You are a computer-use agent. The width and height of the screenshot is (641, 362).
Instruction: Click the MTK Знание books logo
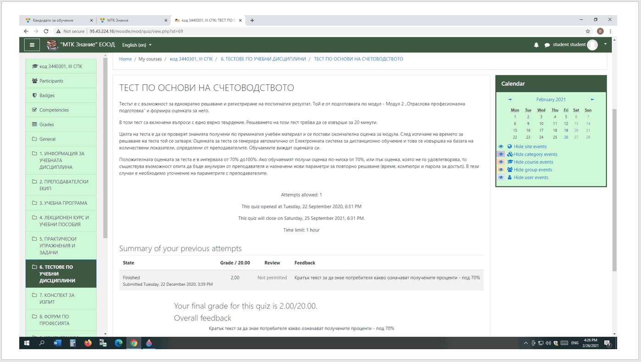coord(52,45)
